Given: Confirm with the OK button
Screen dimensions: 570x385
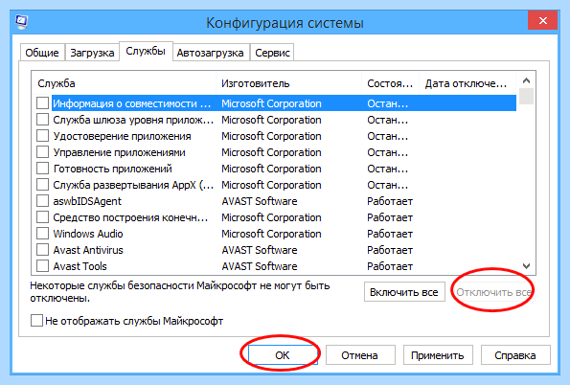Looking at the screenshot, I should tap(283, 354).
